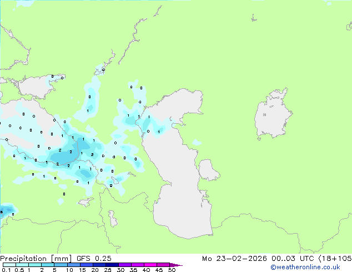Select the 30–35 mm purple legend box

[124, 265]
